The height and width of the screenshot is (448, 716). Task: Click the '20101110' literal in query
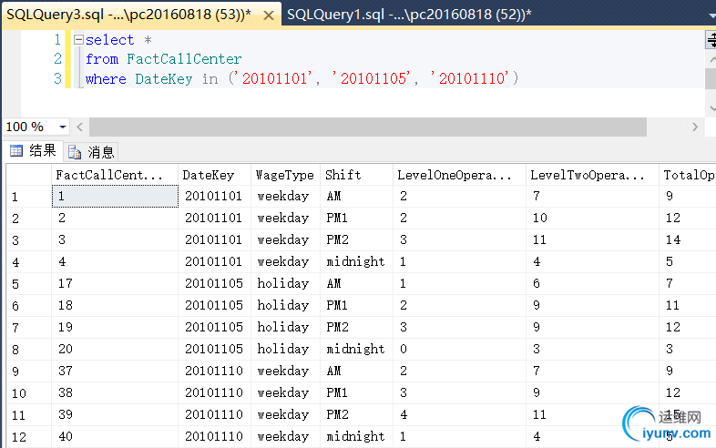click(x=470, y=78)
